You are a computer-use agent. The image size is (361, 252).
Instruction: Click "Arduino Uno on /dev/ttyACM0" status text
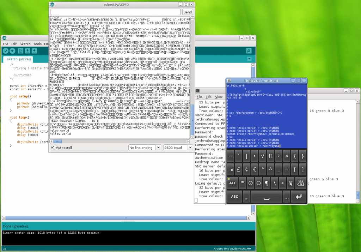232,248
